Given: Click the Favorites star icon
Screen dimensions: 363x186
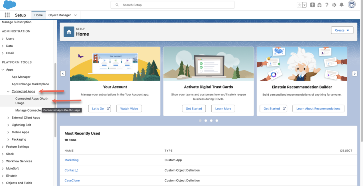Looking at the screenshot, I should (299, 5).
